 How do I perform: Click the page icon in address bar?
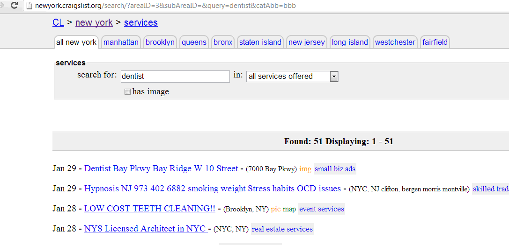pos(30,6)
